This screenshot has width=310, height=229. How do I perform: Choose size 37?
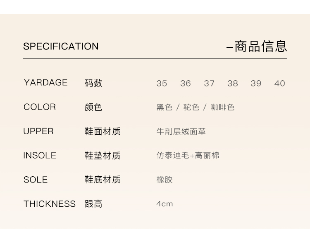coord(209,84)
